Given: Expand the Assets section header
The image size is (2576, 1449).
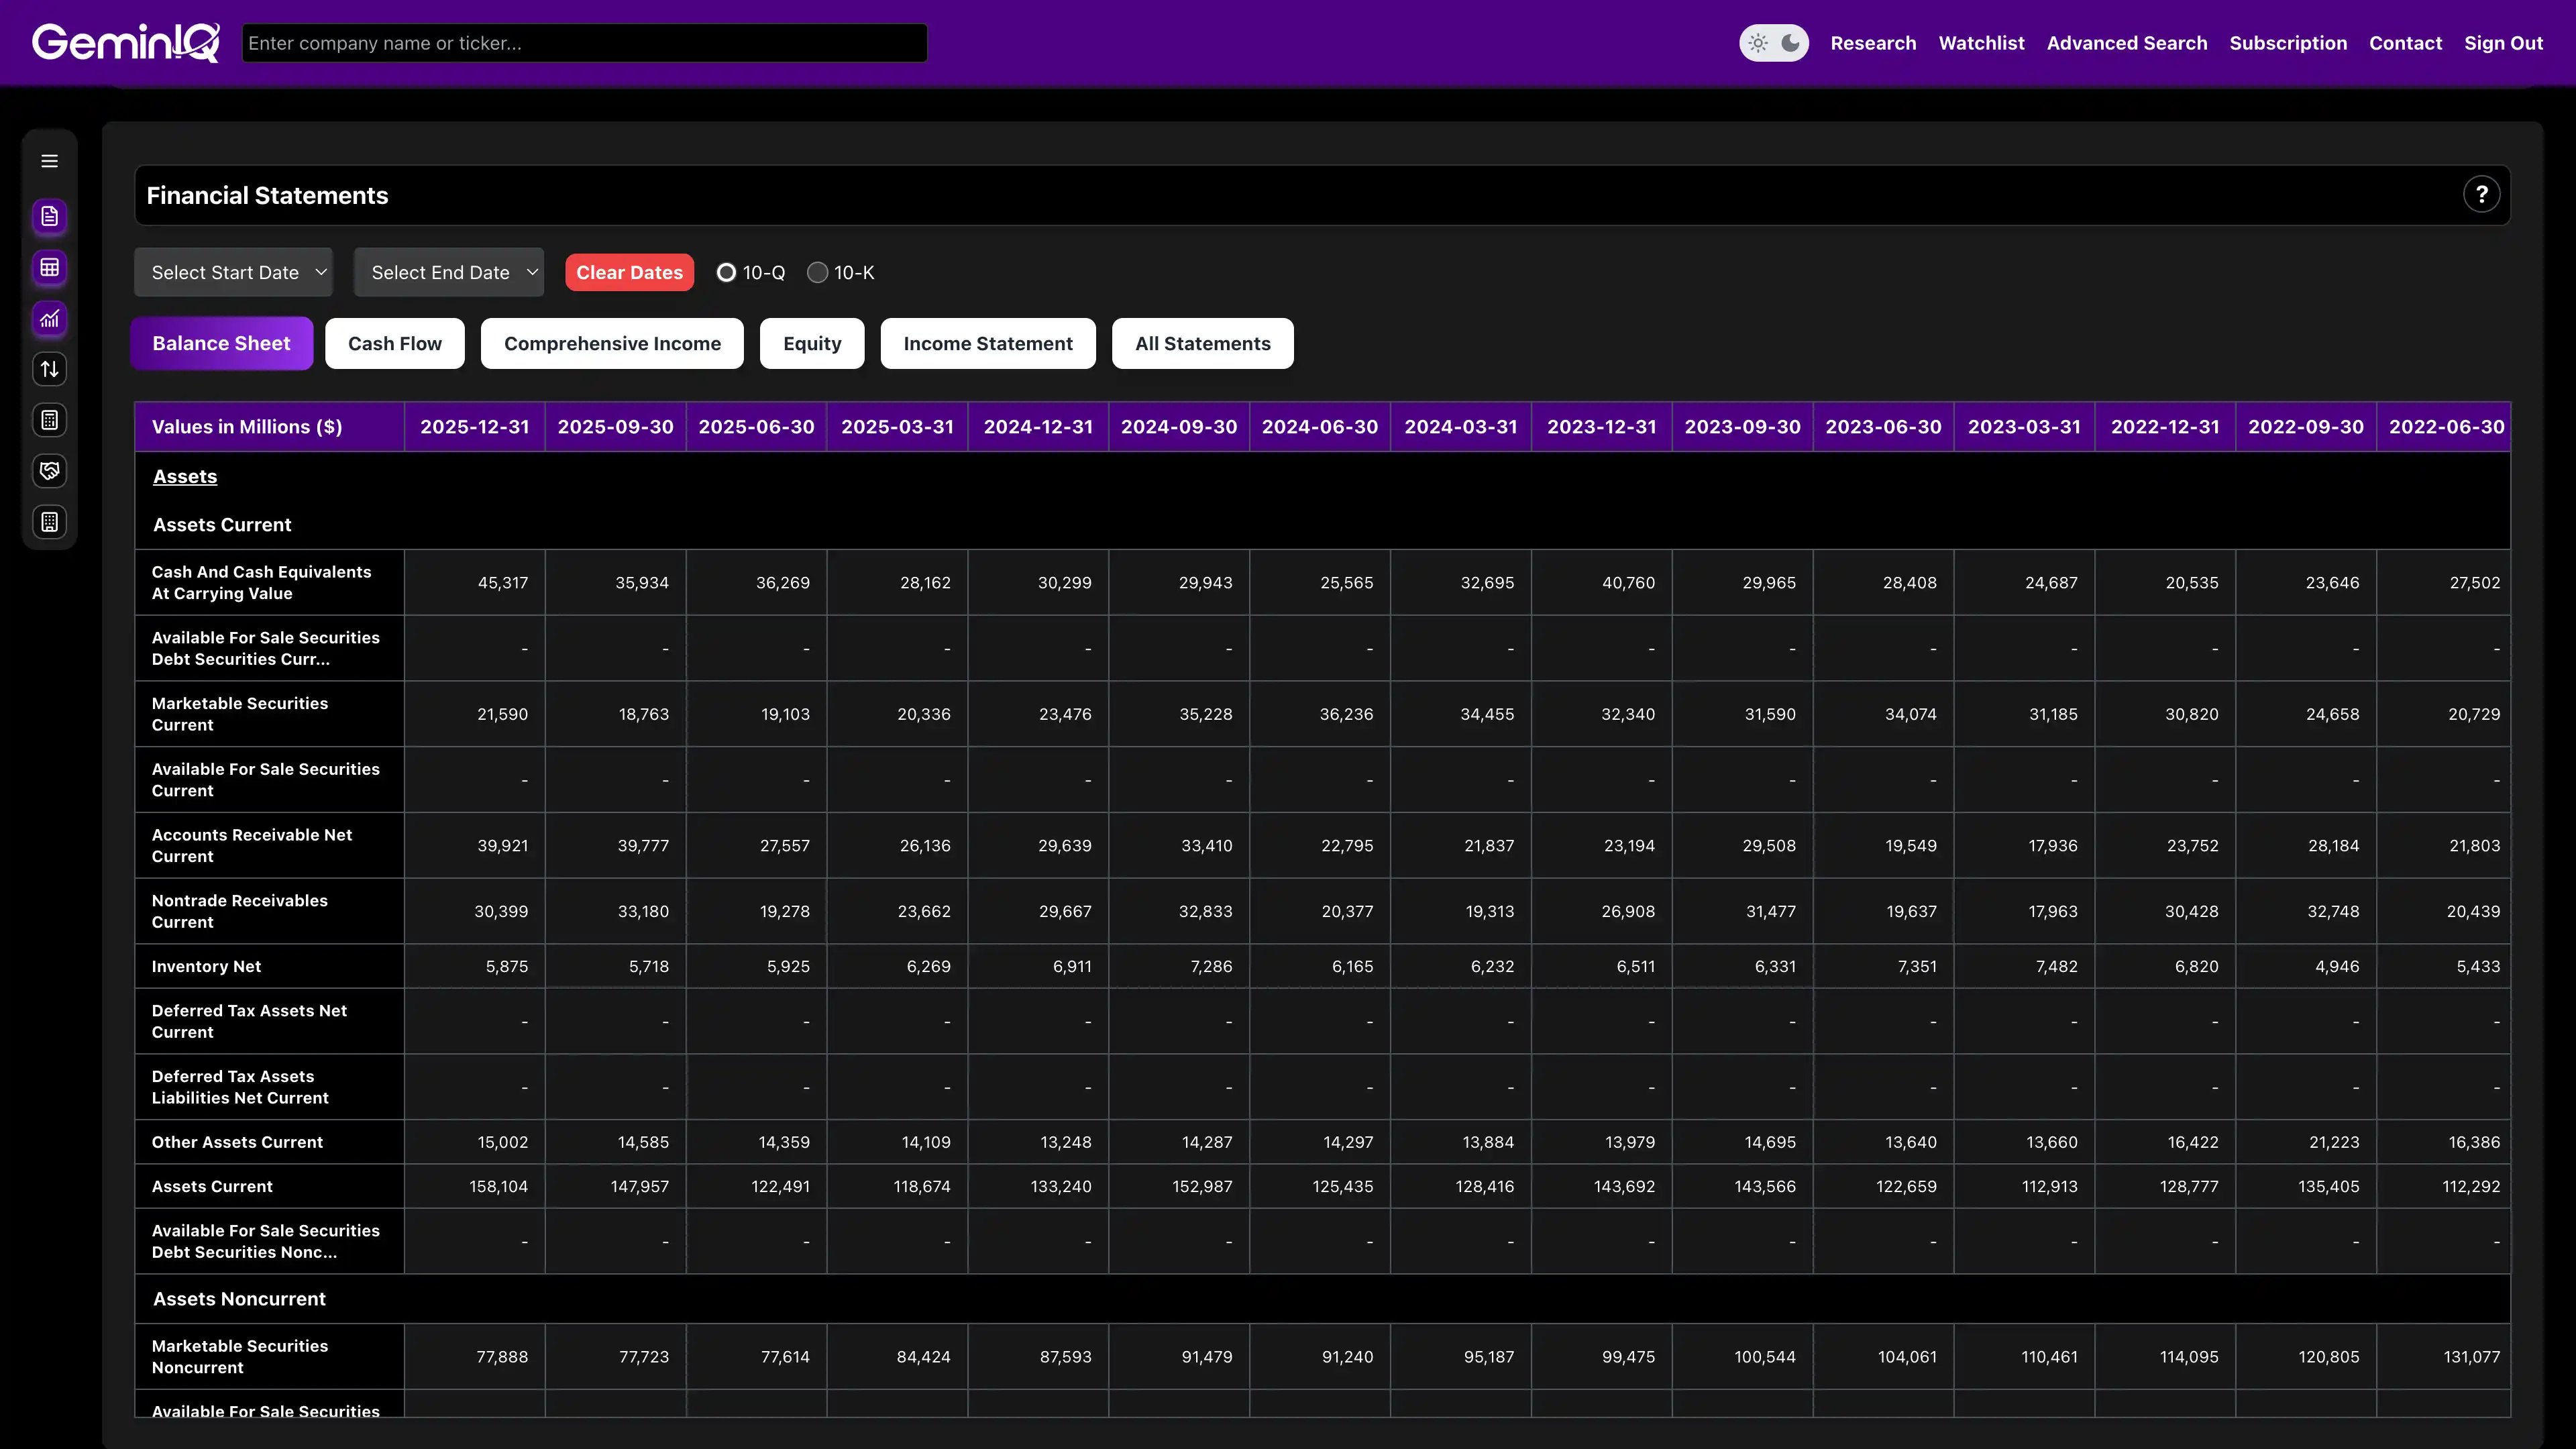Looking at the screenshot, I should 184,476.
